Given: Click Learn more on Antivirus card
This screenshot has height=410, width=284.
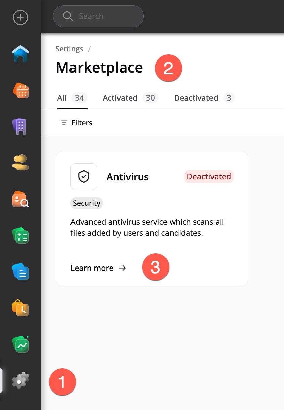Looking at the screenshot, I should [98, 268].
